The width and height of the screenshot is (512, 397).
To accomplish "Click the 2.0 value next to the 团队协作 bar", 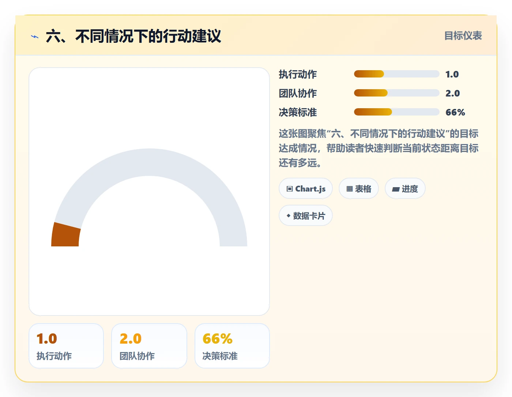I will pos(452,93).
